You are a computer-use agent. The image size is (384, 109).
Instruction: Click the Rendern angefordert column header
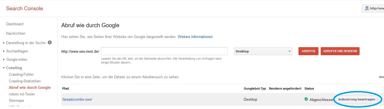click(285, 89)
